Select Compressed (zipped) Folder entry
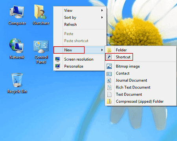177x141 pixels. (x=140, y=101)
